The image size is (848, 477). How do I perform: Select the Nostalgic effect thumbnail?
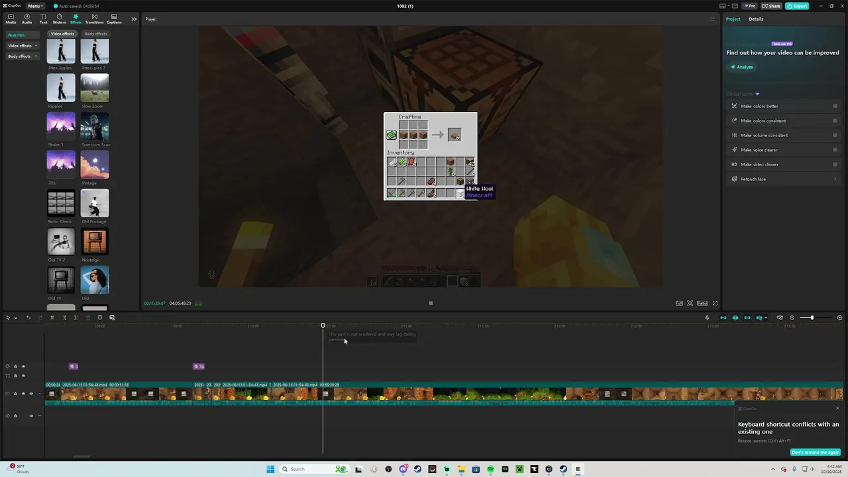tap(95, 242)
